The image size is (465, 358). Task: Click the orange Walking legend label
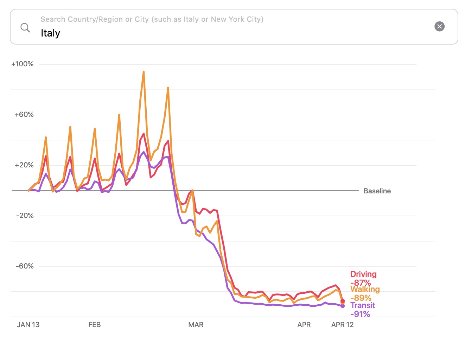click(x=365, y=289)
